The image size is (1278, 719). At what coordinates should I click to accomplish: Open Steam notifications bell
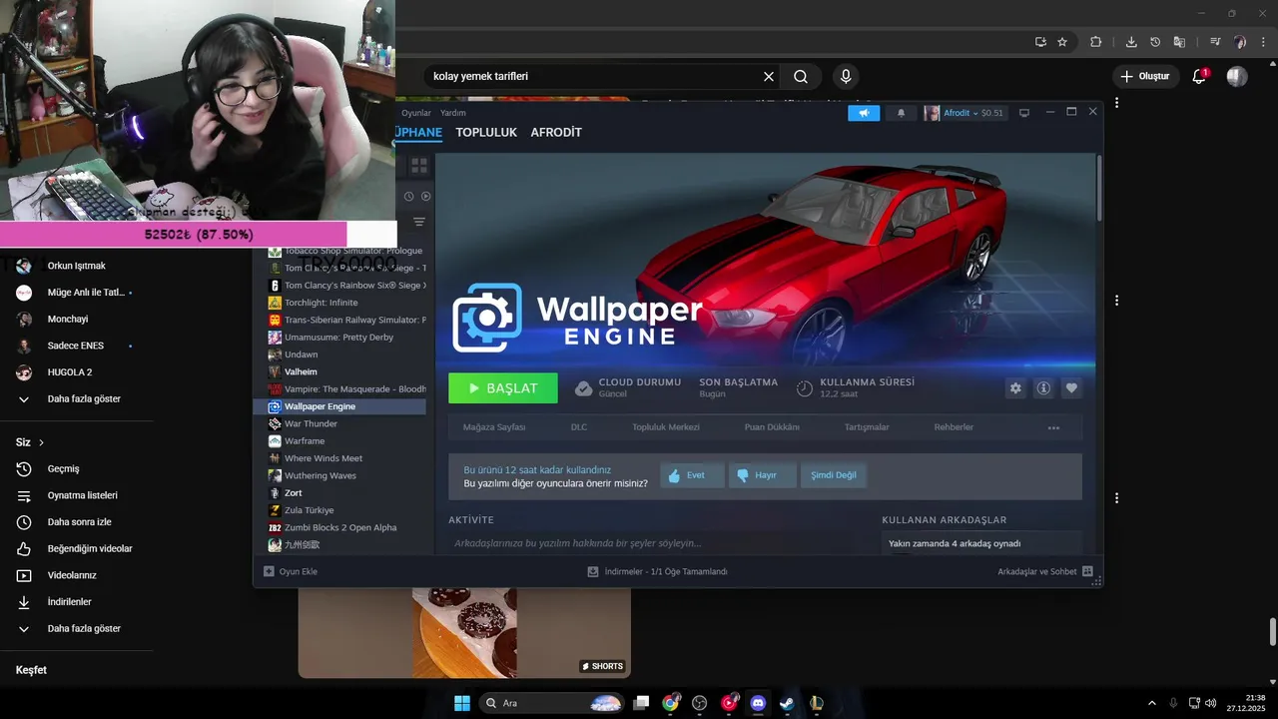901,113
